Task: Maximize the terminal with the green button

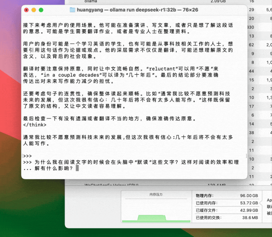Action: pos(41,10)
